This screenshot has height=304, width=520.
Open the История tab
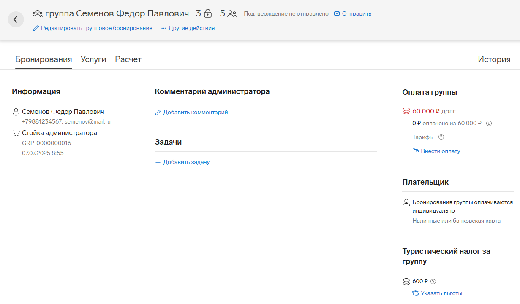pyautogui.click(x=494, y=59)
